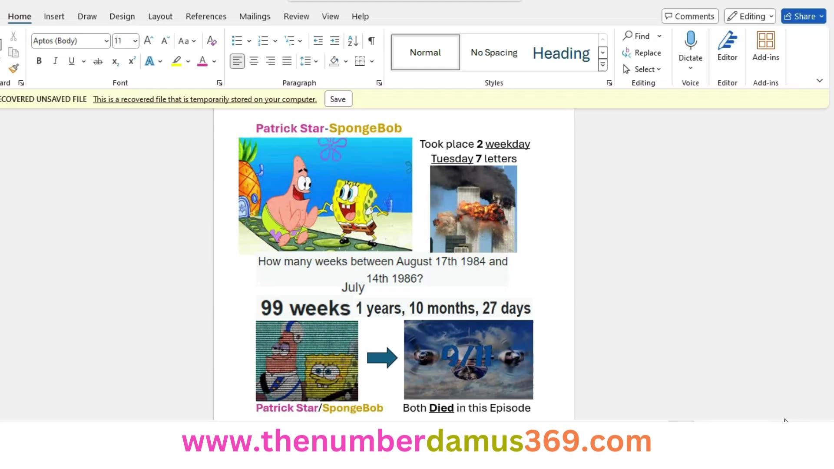Select the Format Painter tool
Viewport: 834px width, 469px height.
(x=13, y=68)
